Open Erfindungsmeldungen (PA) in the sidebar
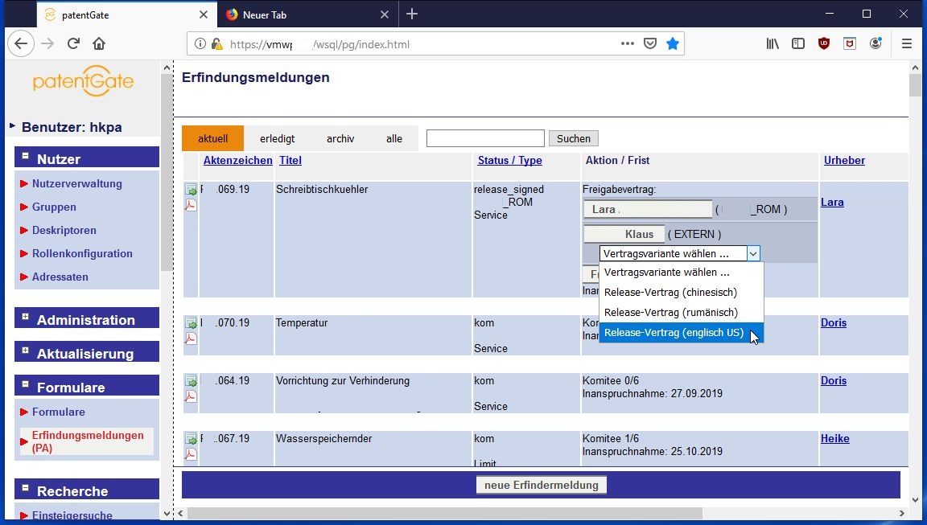Viewport: 927px width, 525px height. click(88, 441)
